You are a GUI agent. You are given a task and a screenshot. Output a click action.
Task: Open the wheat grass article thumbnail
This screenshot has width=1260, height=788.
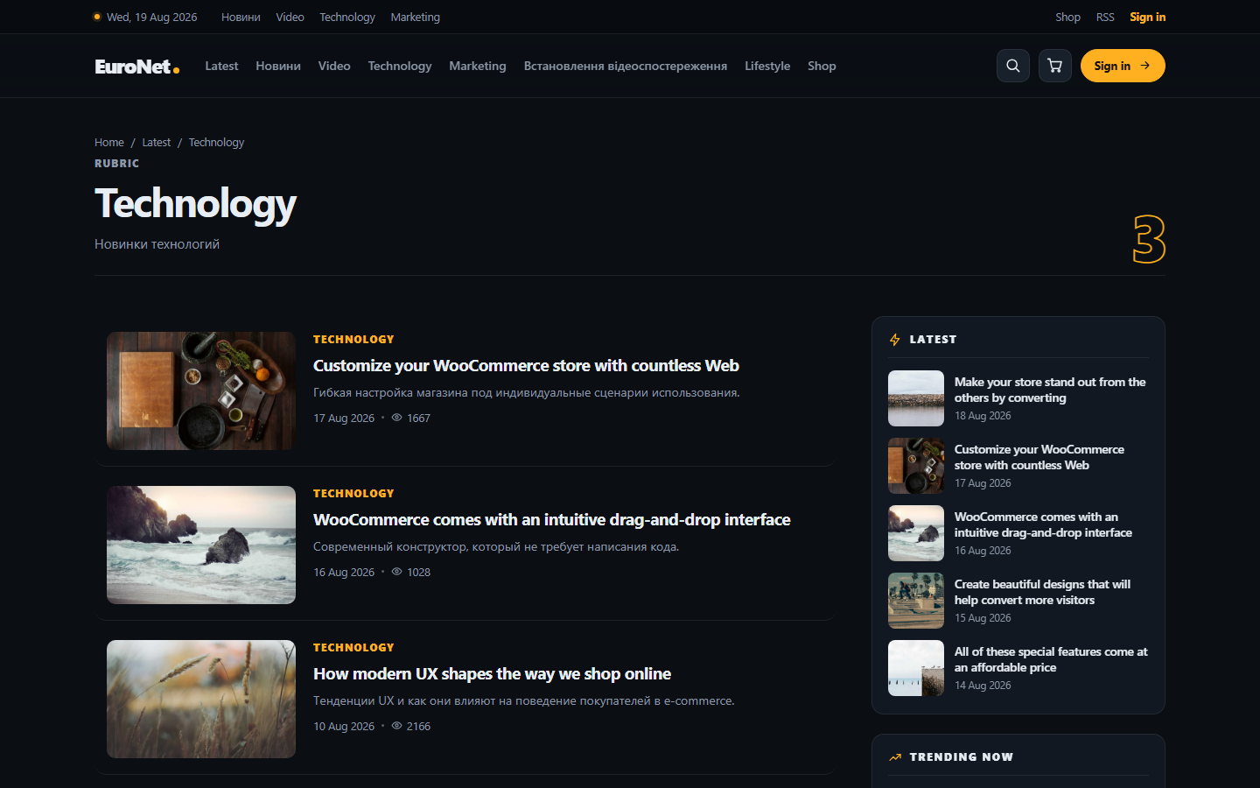(201, 699)
